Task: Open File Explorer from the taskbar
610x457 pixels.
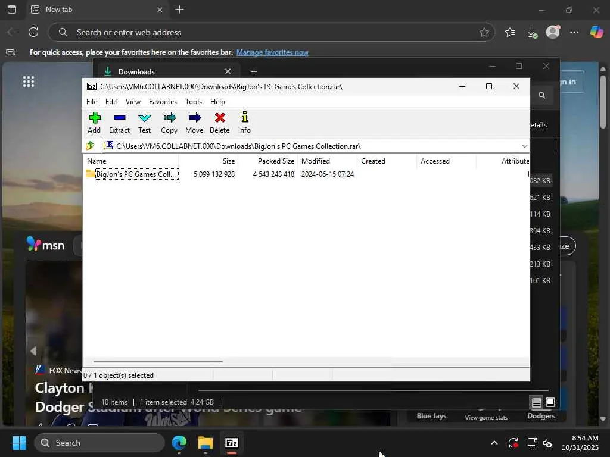Action: [x=206, y=443]
